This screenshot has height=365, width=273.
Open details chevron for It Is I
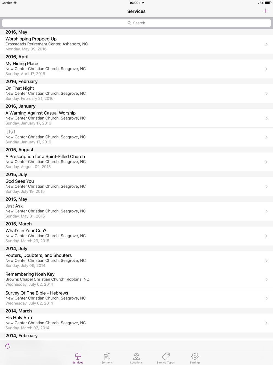pos(266,137)
